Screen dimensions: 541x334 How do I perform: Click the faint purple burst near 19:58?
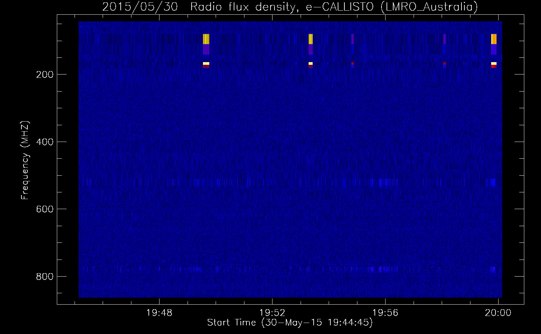[444, 39]
